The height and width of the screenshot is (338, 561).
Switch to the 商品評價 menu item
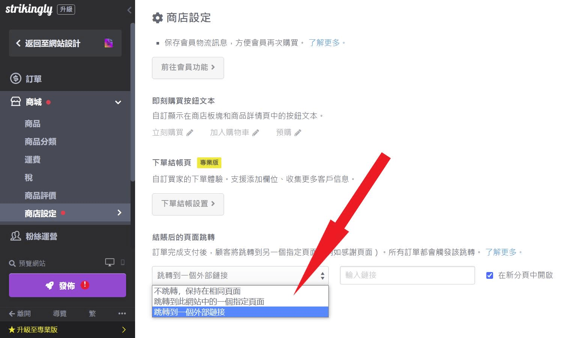pos(40,195)
